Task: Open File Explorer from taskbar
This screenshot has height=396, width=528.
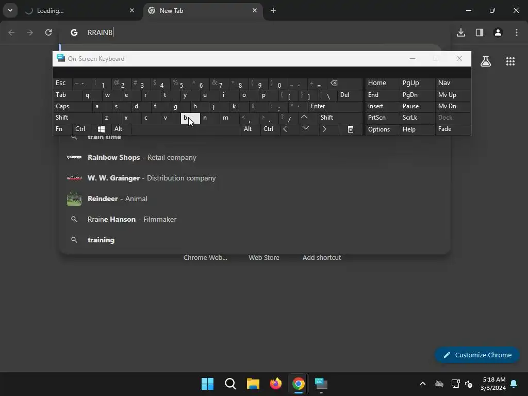Action: coord(253,384)
